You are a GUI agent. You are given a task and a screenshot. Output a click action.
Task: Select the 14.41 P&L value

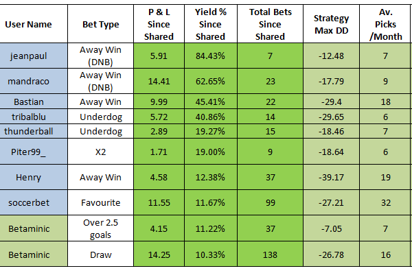pyautogui.click(x=159, y=81)
